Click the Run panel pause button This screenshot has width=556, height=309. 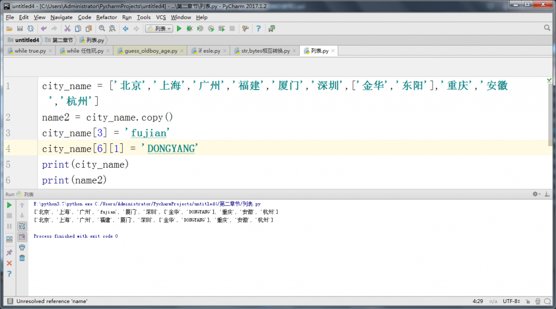click(9, 226)
